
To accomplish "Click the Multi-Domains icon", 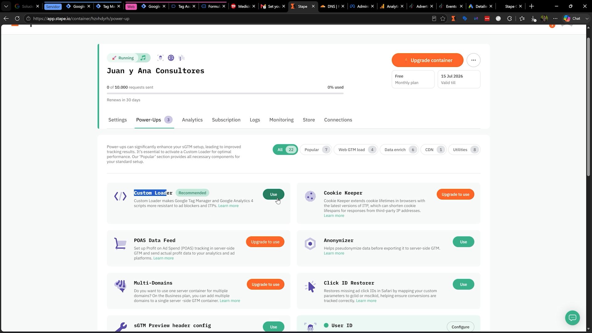I will 120,286.
